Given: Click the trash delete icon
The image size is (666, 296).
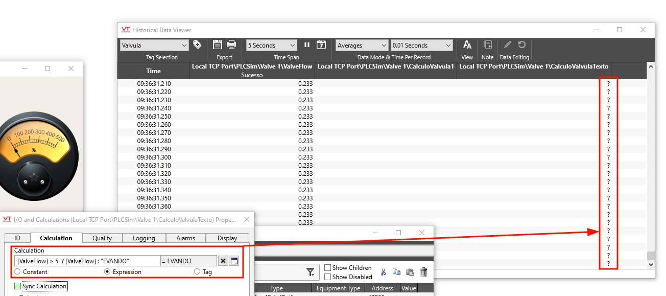Looking at the screenshot, I should [423, 272].
